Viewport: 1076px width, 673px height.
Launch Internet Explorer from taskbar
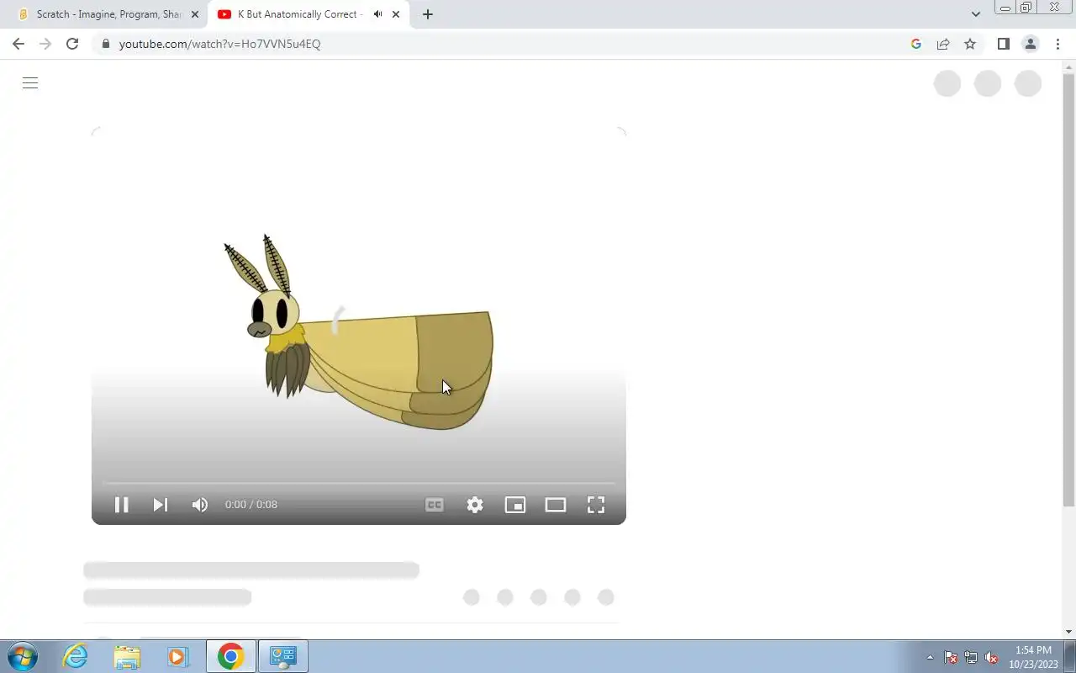(x=76, y=656)
